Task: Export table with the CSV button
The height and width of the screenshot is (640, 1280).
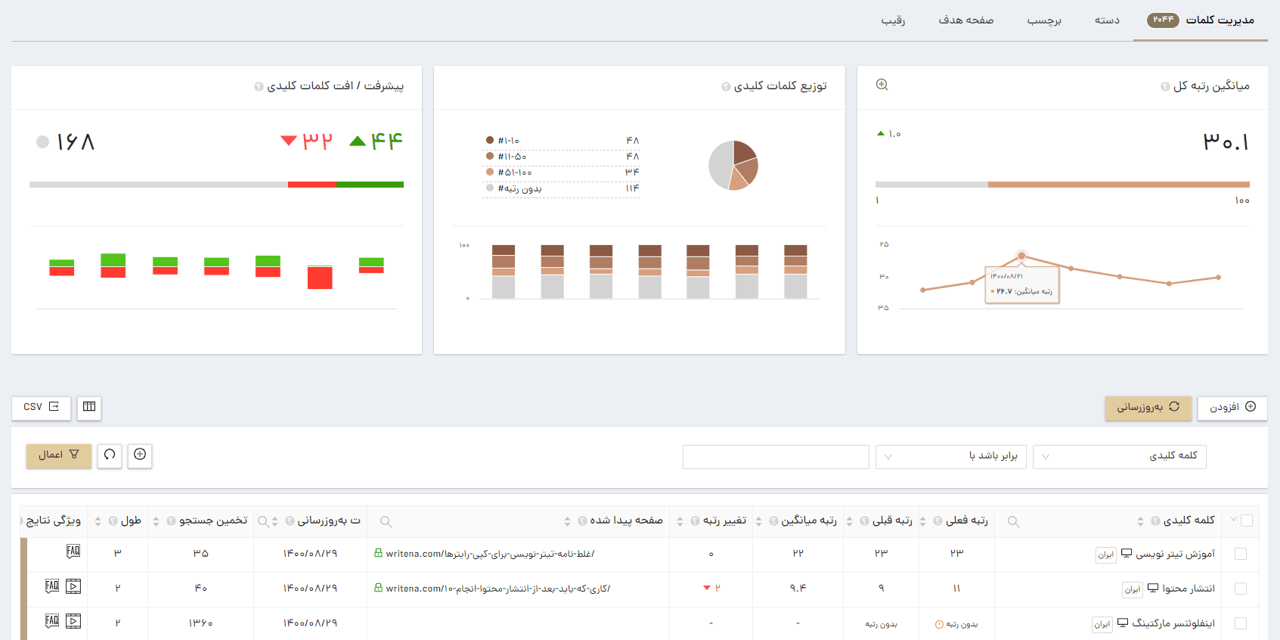Action: [41, 407]
